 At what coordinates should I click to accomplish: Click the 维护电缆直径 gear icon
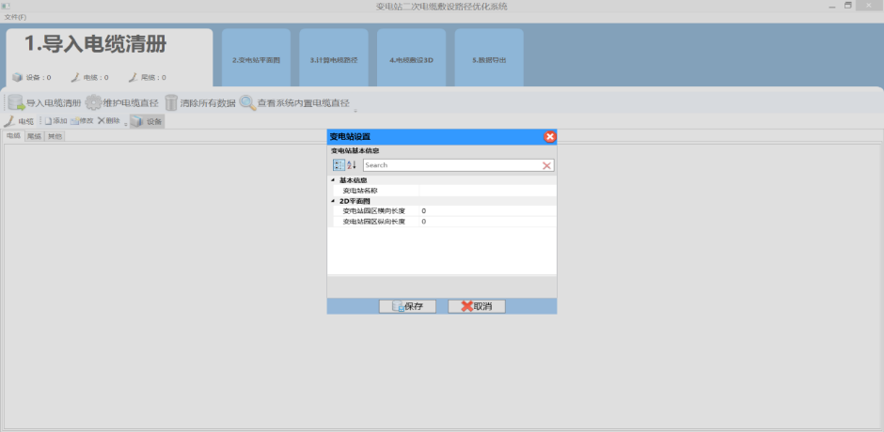93,103
